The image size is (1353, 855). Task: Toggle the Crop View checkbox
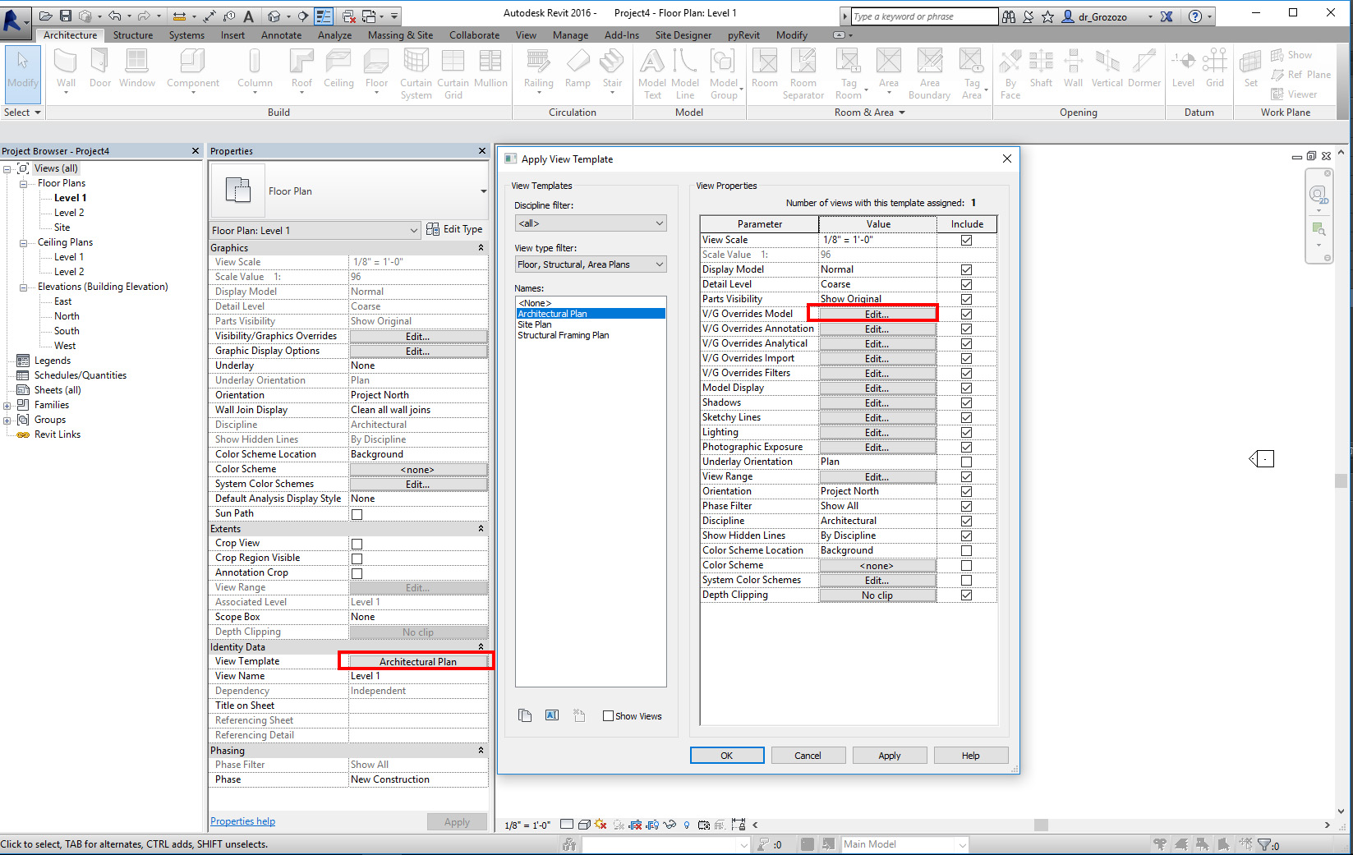click(357, 544)
